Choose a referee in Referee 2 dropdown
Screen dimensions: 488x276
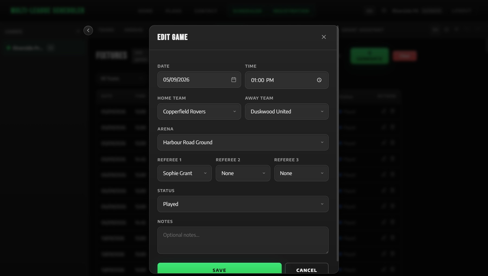pos(243,173)
